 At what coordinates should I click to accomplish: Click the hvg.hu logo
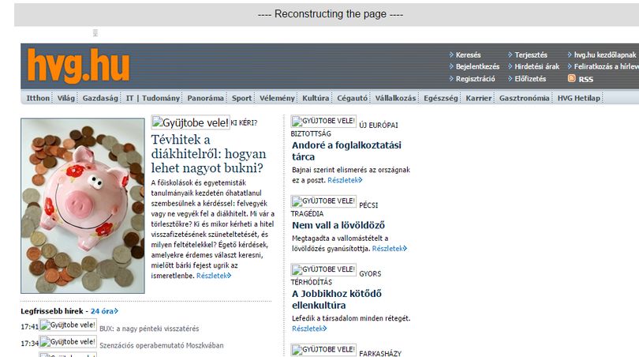coord(78,66)
